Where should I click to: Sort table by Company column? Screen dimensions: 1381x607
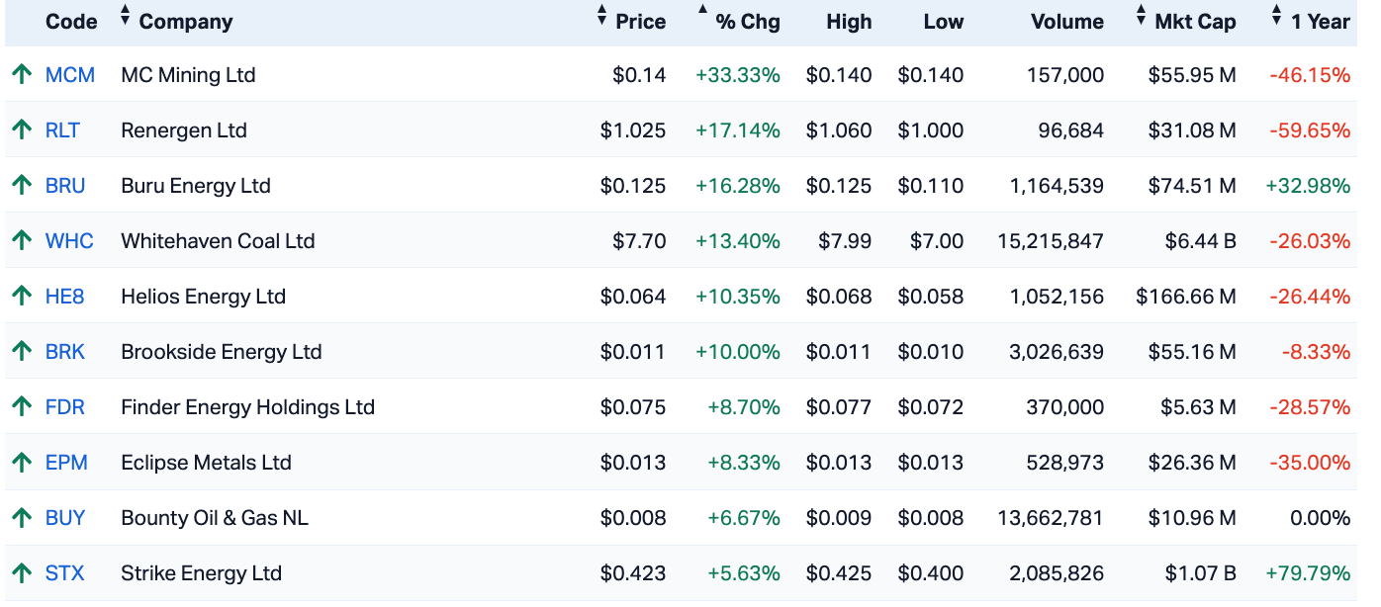click(185, 22)
